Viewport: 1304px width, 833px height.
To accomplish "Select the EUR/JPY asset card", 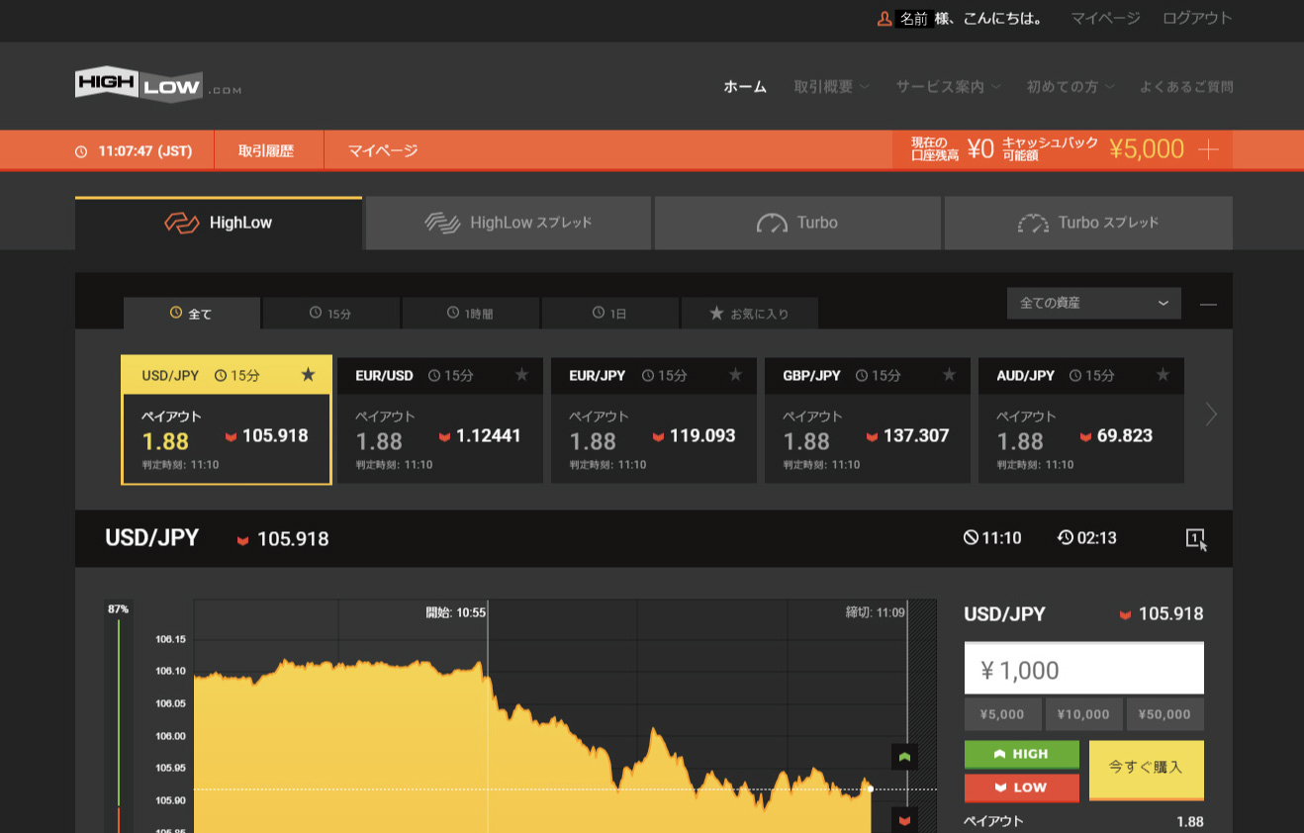I will pyautogui.click(x=654, y=420).
